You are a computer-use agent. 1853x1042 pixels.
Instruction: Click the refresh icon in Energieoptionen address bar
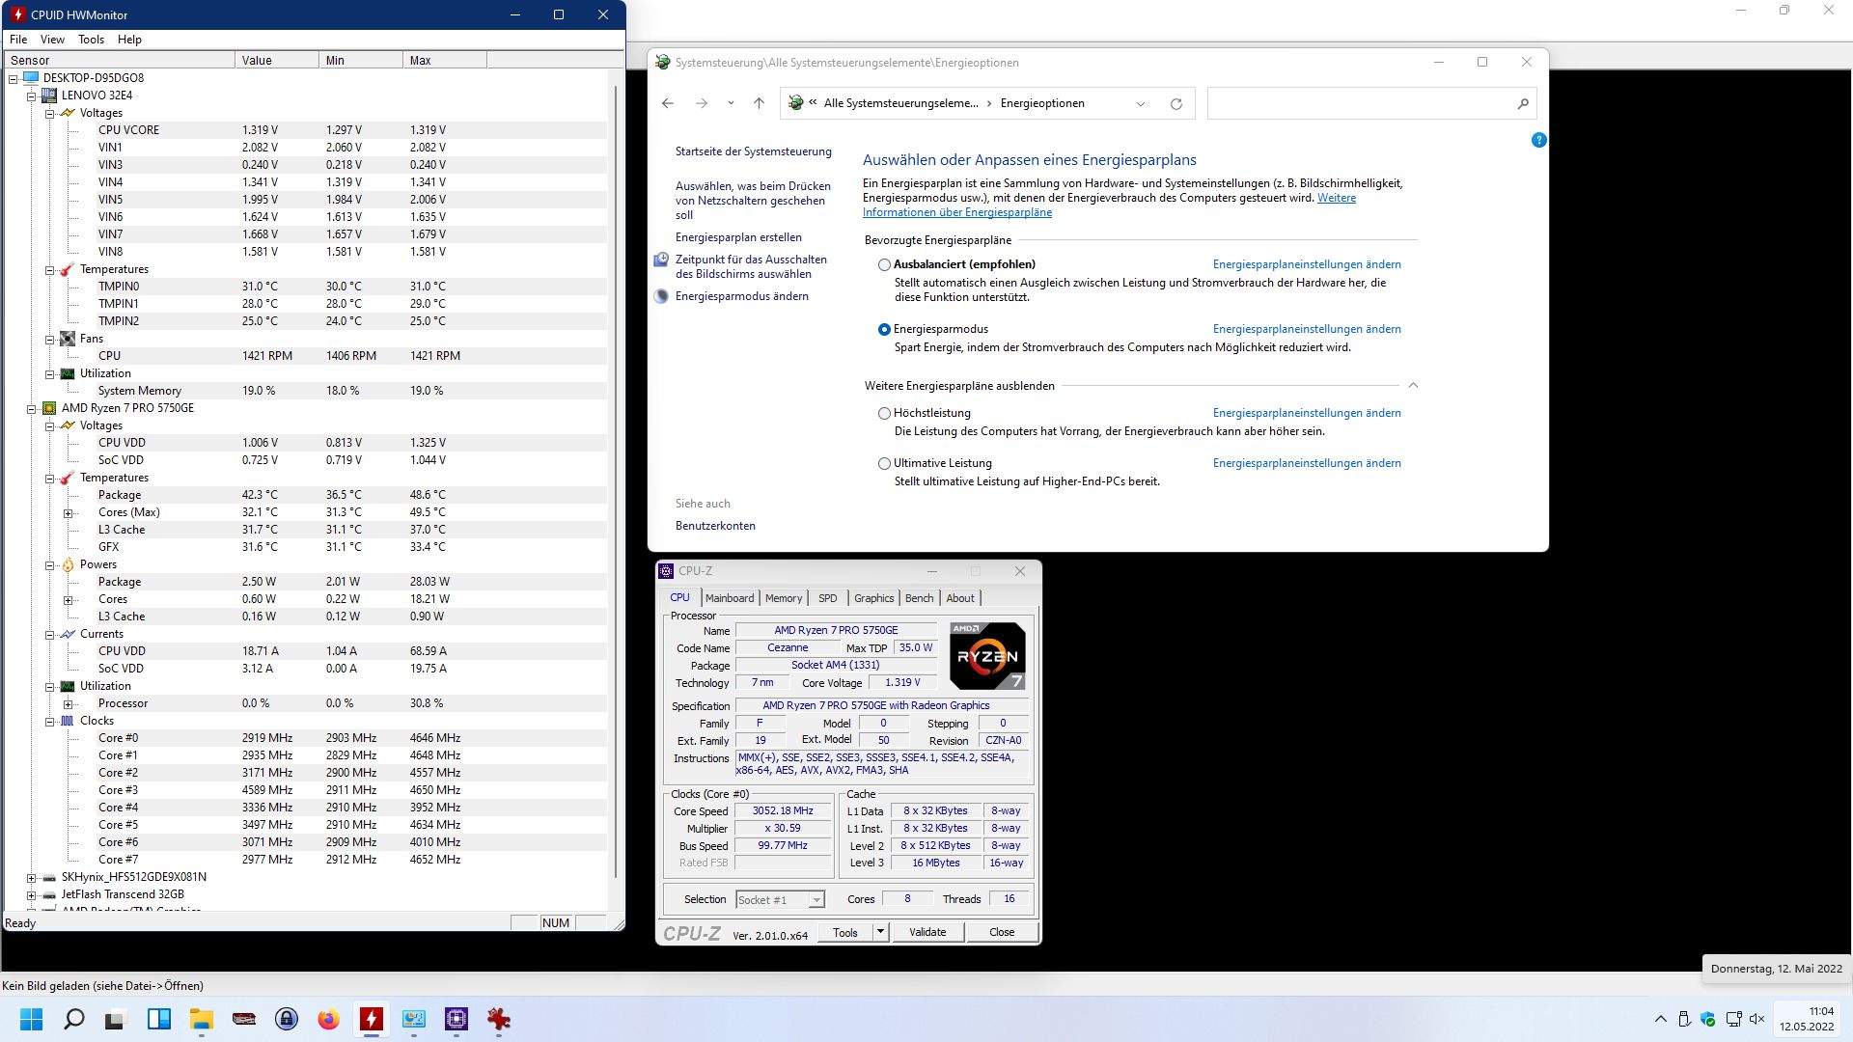tap(1175, 104)
